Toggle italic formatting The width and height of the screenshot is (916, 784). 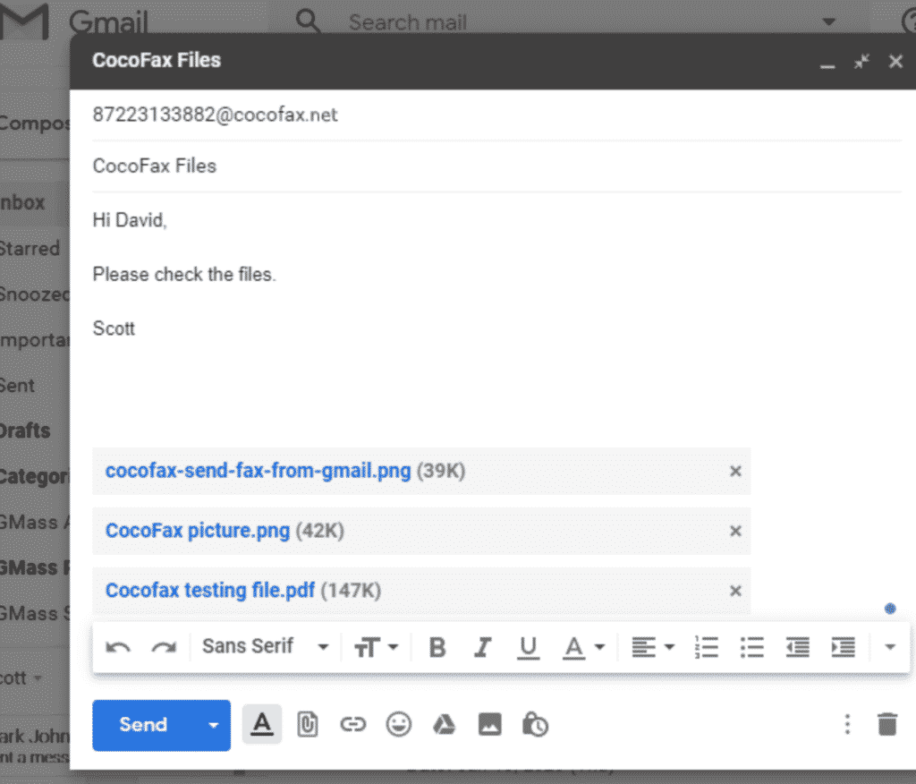[x=482, y=646]
